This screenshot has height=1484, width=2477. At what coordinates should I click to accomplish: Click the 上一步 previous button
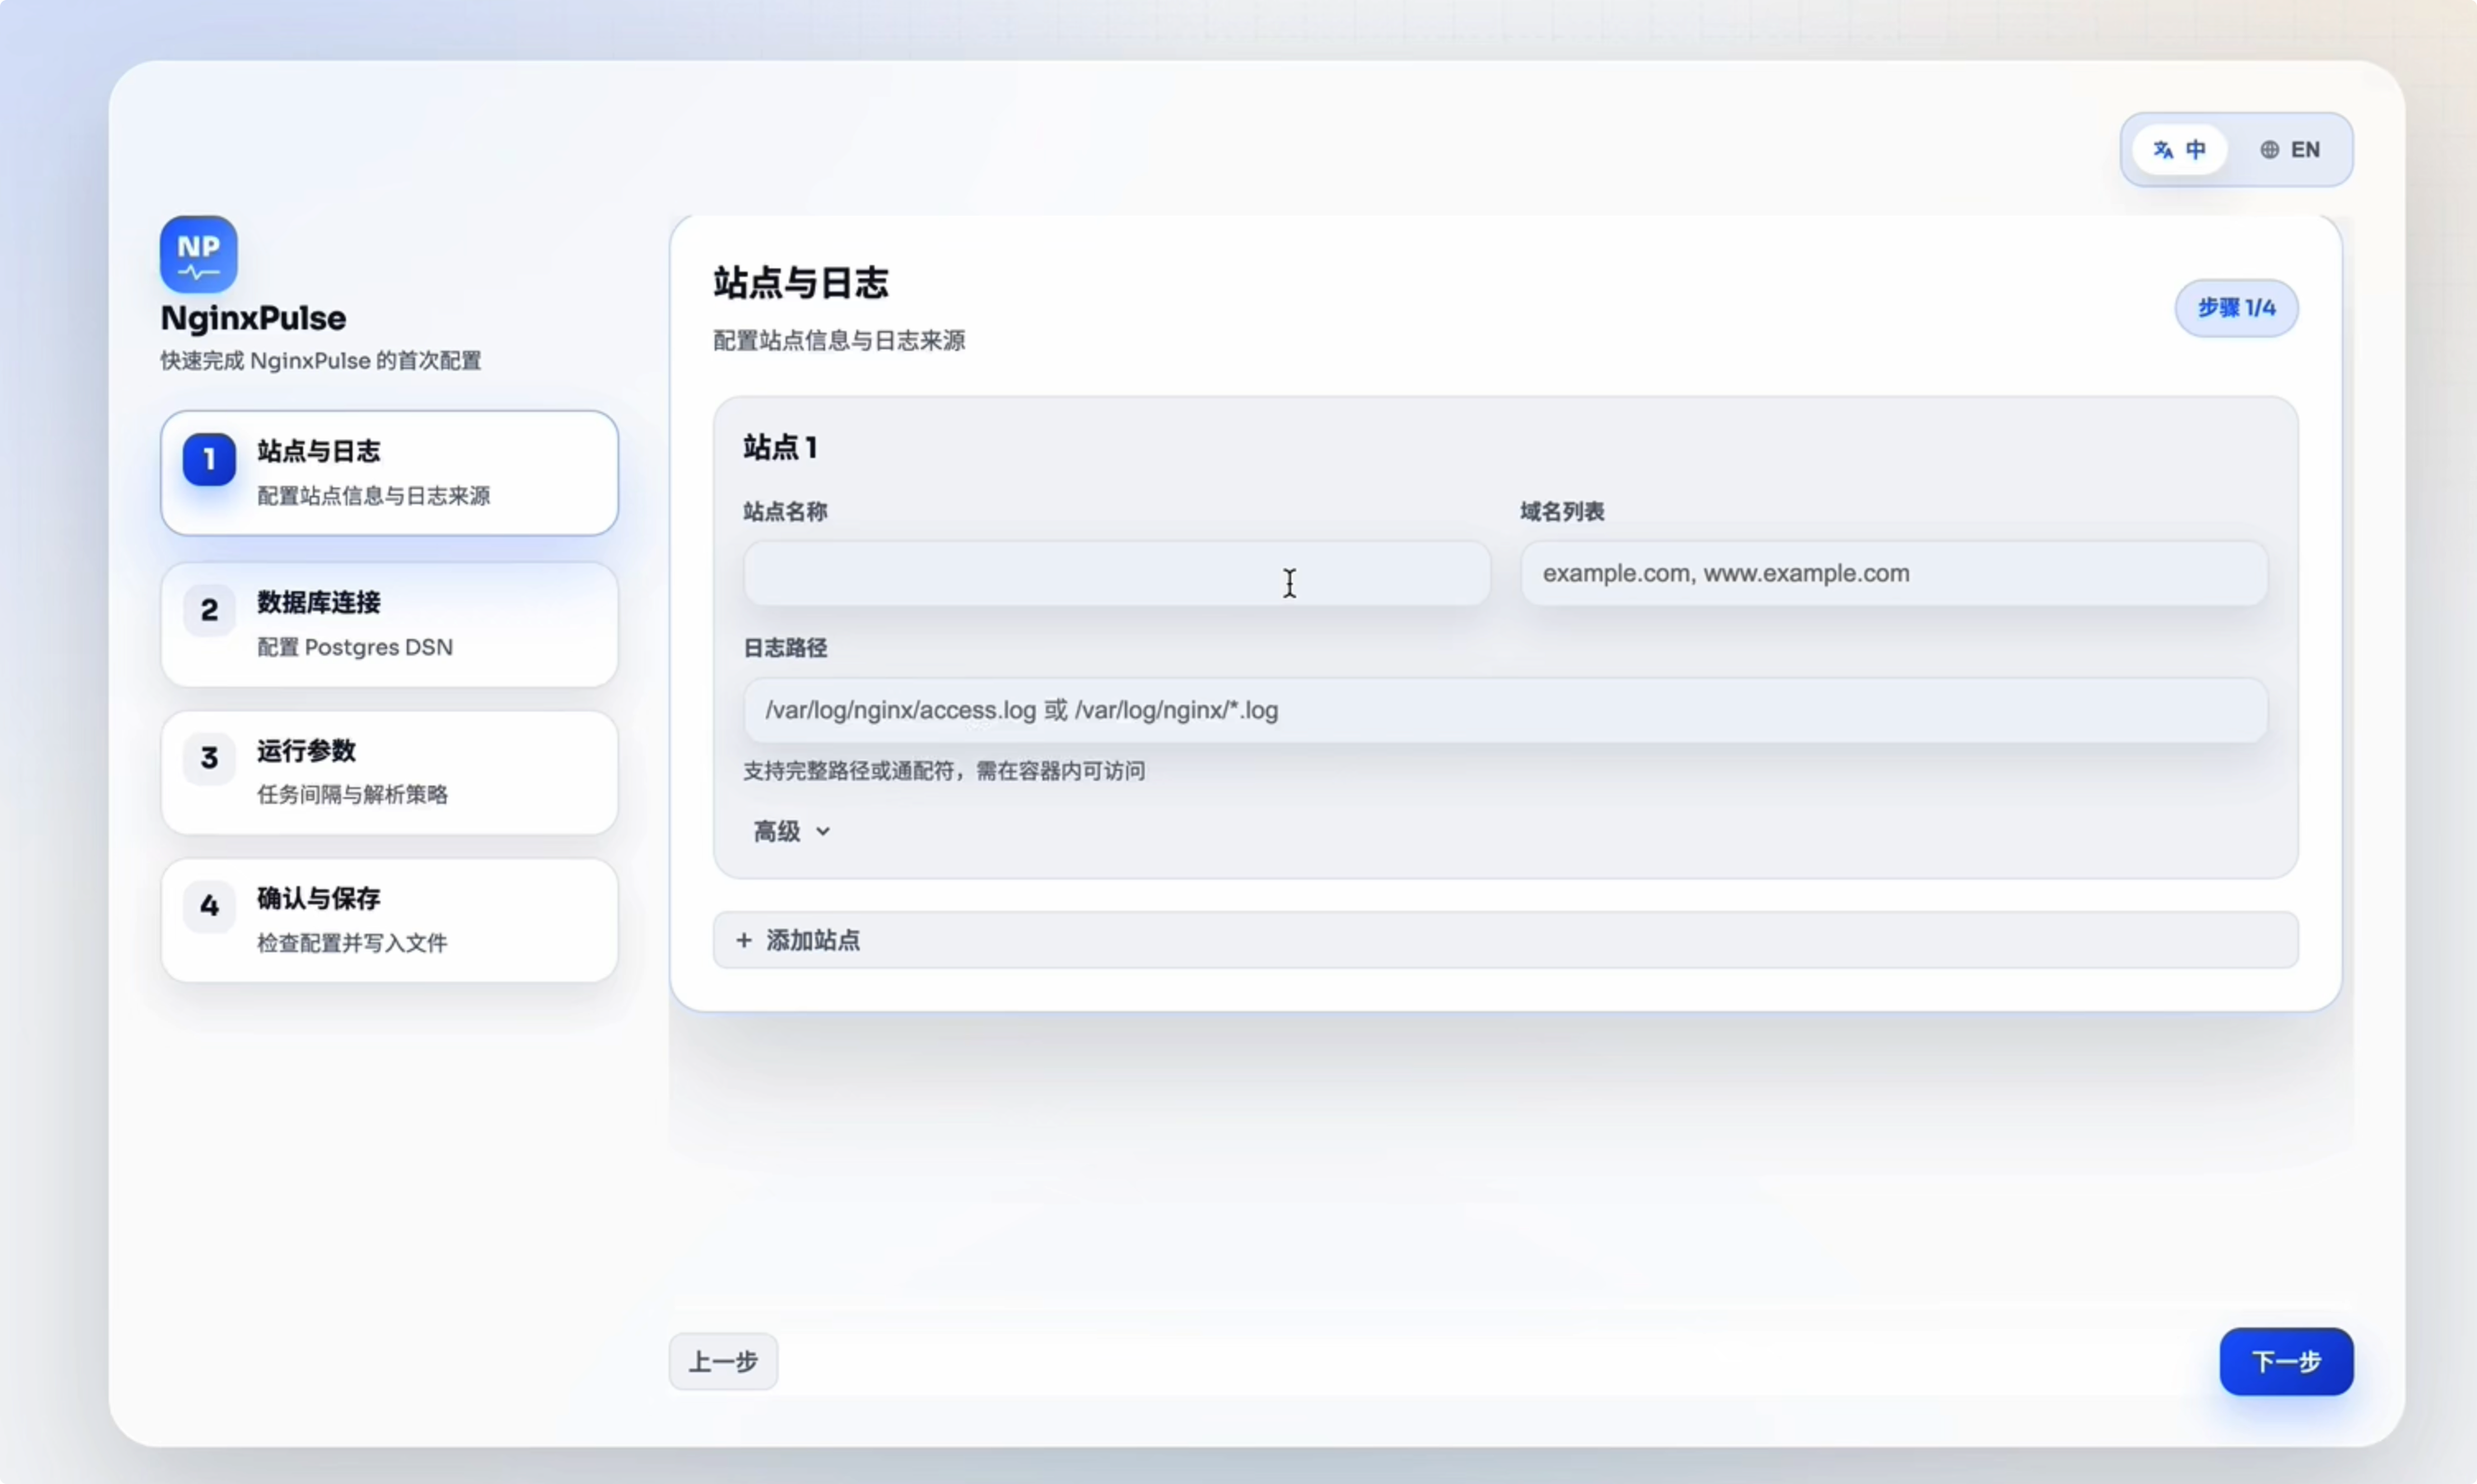tap(723, 1361)
